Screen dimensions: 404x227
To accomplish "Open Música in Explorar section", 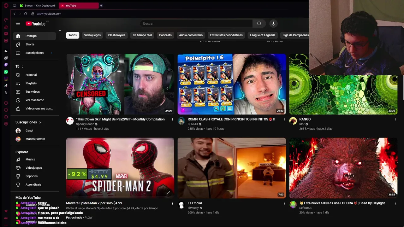I will click(x=34, y=160).
